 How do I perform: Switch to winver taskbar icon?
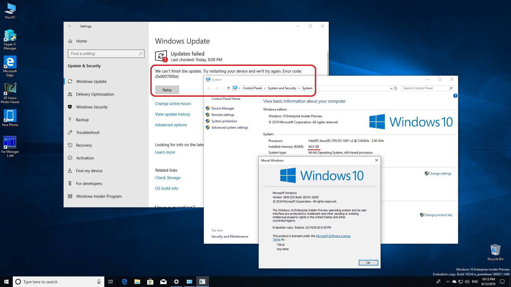click(x=202, y=282)
